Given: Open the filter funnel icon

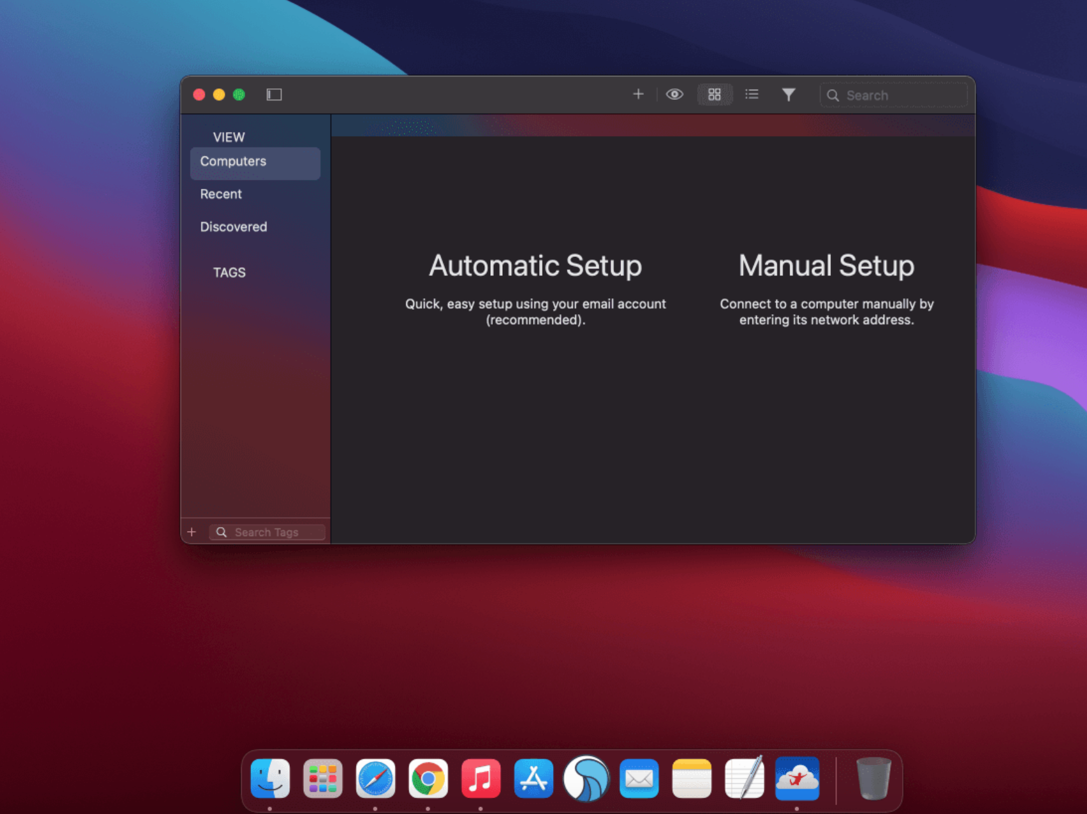Looking at the screenshot, I should point(789,94).
